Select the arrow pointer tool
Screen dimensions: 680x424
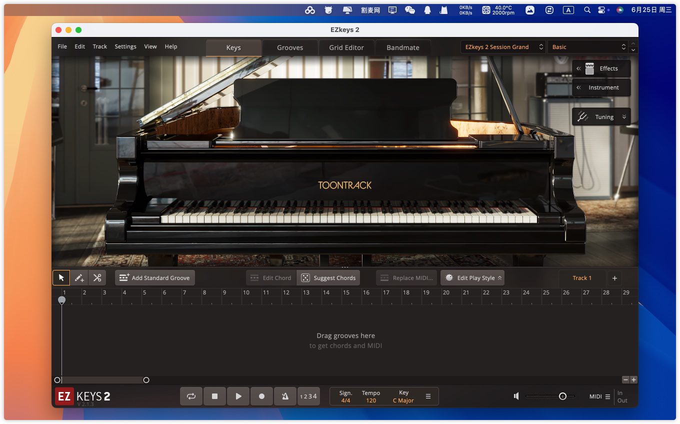pyautogui.click(x=61, y=278)
